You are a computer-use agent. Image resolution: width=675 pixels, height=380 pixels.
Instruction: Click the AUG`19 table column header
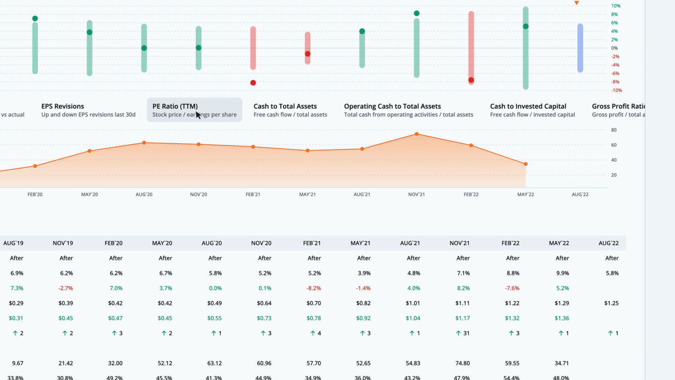coord(13,243)
